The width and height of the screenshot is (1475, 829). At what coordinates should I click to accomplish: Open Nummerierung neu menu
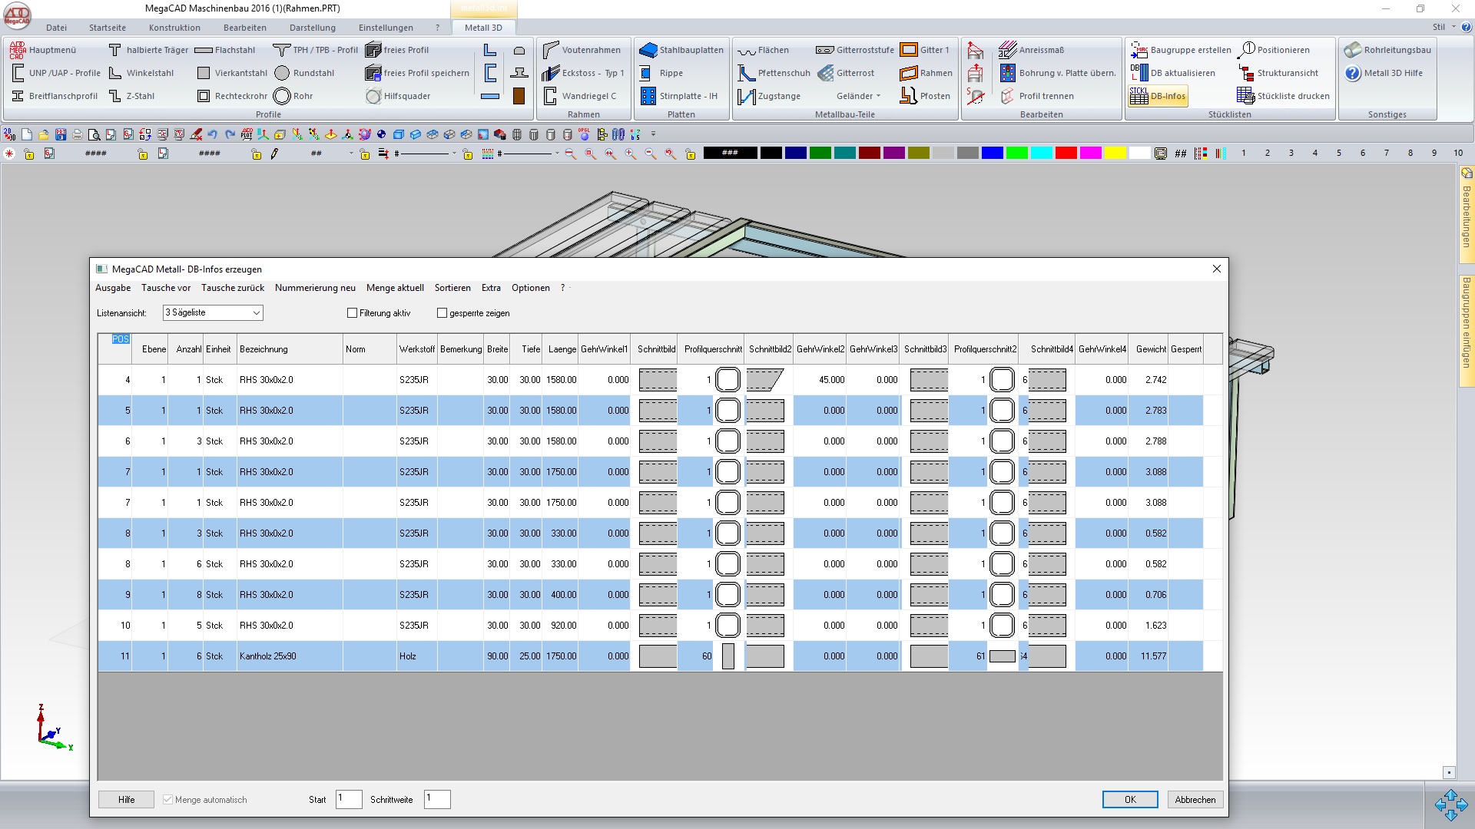pyautogui.click(x=315, y=288)
